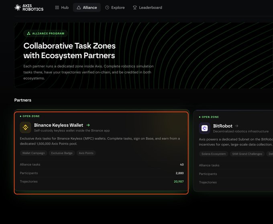
Task: Click the Binance card OPEN ZONE label
Action: pos(30,116)
